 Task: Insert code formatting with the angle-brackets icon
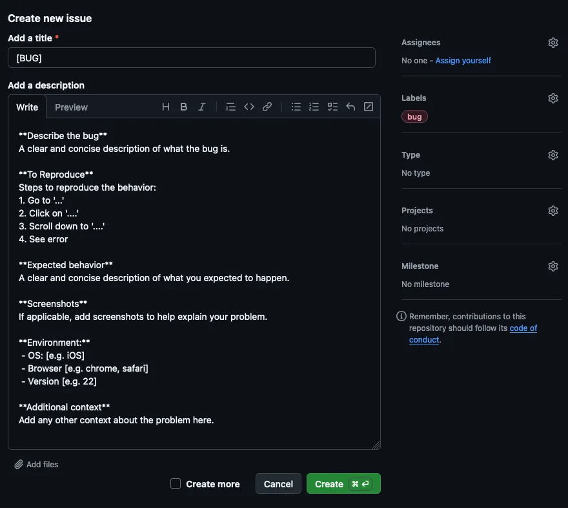pos(249,107)
